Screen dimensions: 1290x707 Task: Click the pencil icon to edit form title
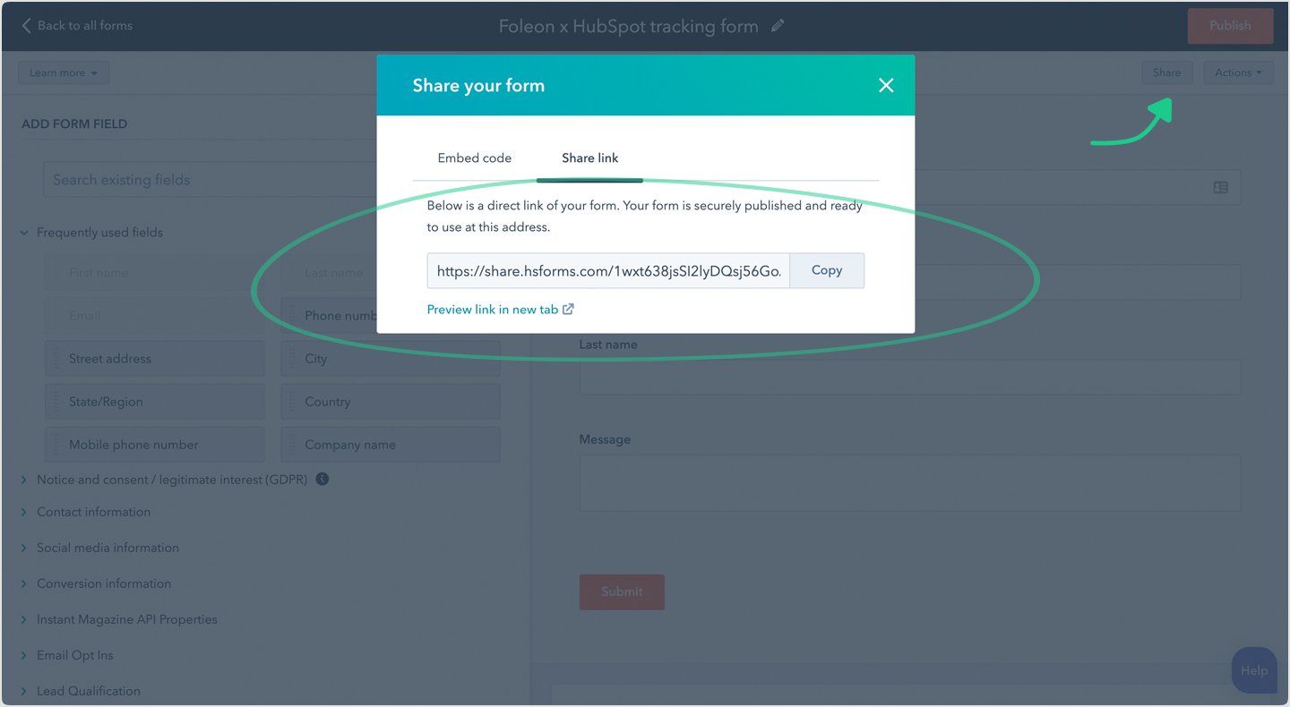778,26
